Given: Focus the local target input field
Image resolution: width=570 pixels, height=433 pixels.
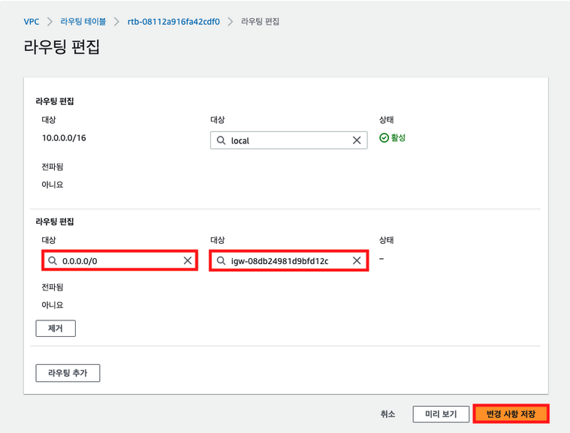Looking at the screenshot, I should (x=289, y=140).
